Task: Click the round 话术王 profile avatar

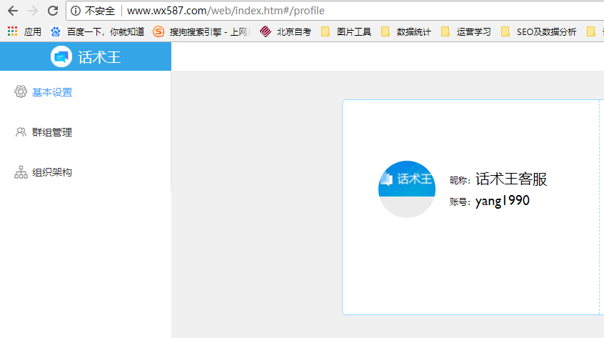Action: (406, 189)
